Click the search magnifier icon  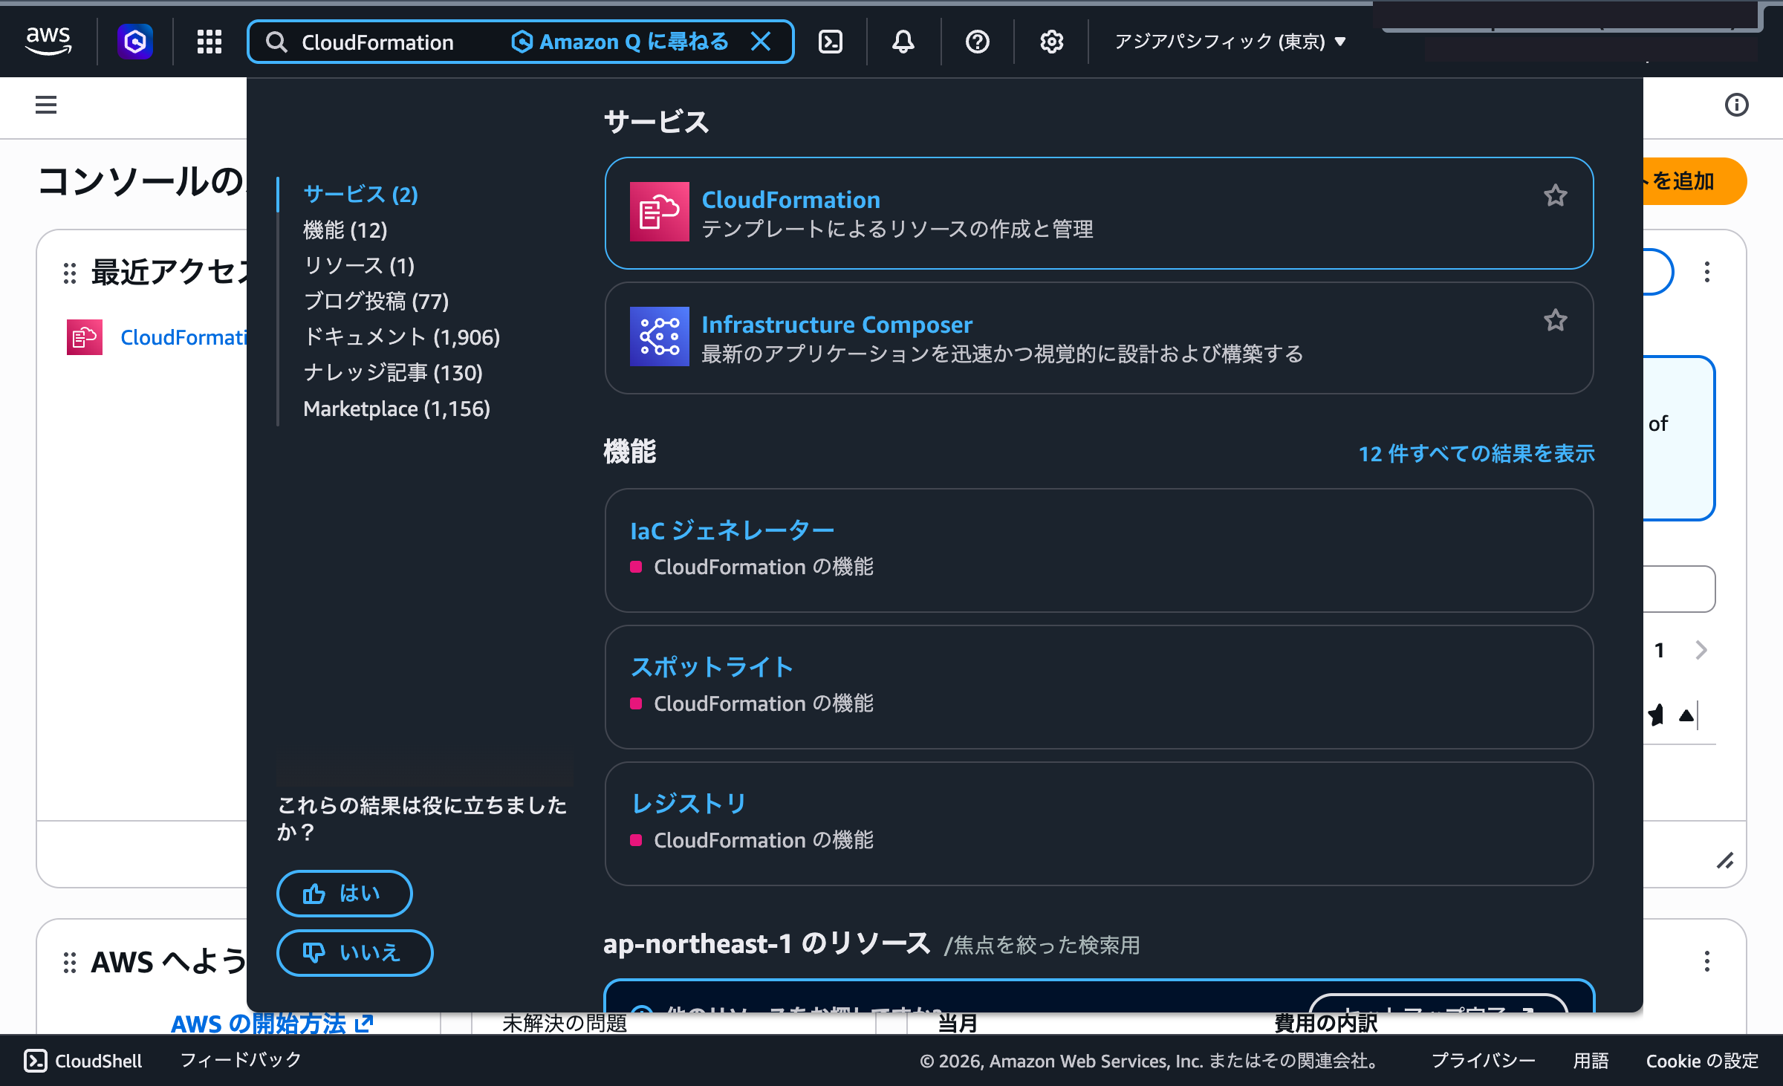tap(276, 42)
